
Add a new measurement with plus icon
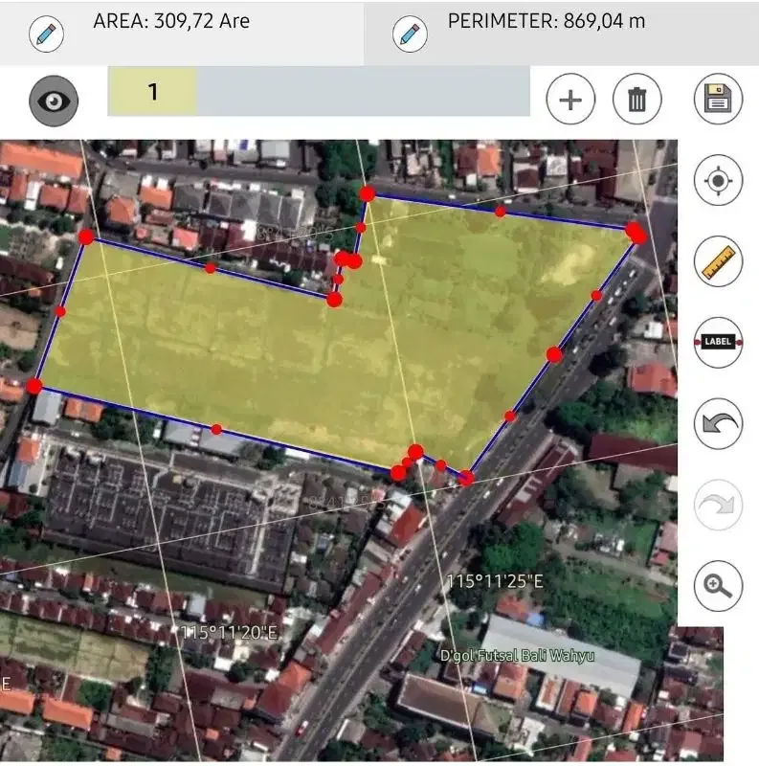click(x=570, y=100)
